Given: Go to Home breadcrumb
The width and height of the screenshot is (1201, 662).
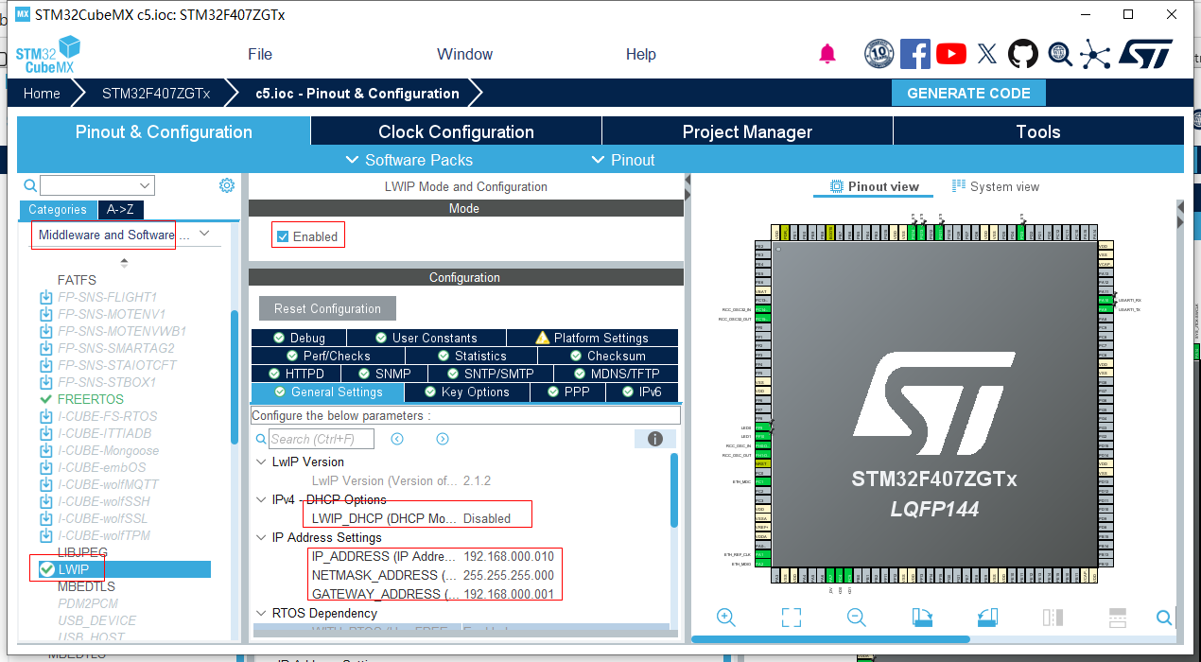Looking at the screenshot, I should tap(42, 94).
